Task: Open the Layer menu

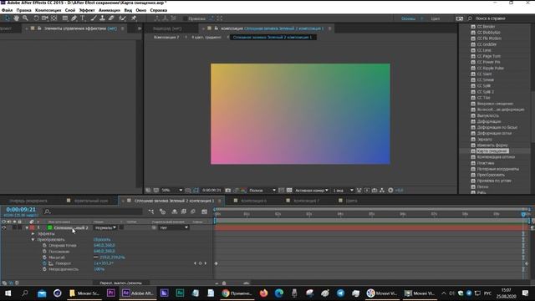Action: (70, 10)
